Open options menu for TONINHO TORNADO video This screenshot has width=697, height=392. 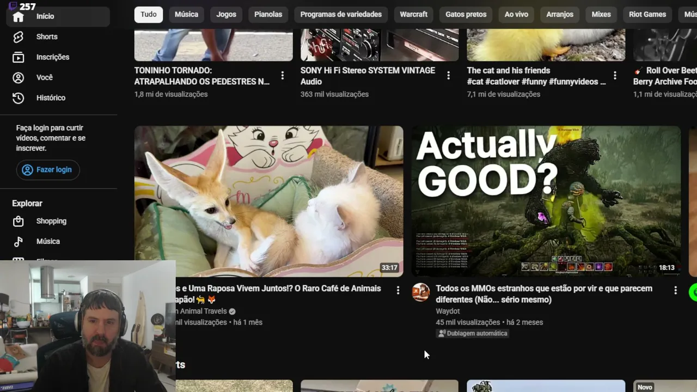point(282,76)
